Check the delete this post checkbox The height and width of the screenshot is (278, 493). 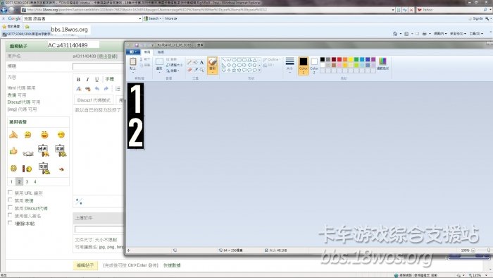point(10,222)
